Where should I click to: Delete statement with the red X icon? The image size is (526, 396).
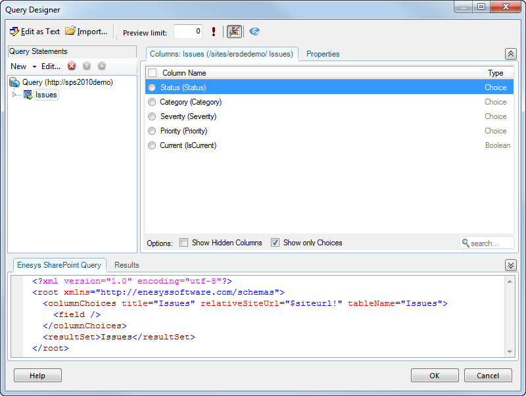pos(72,66)
